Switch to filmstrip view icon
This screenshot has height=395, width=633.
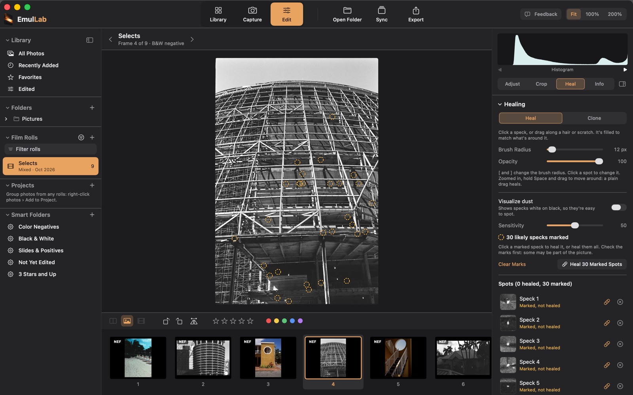click(x=141, y=321)
